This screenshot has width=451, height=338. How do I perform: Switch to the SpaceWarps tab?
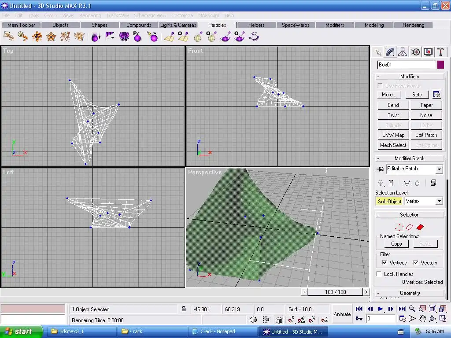point(296,25)
